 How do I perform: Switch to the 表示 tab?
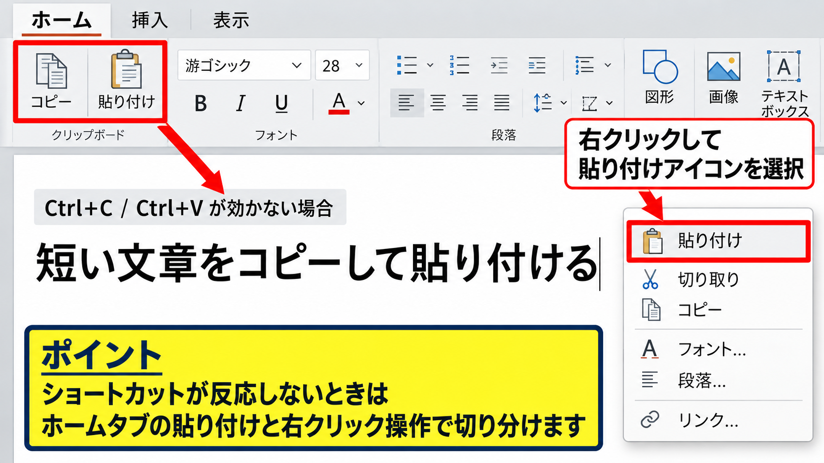tap(231, 21)
